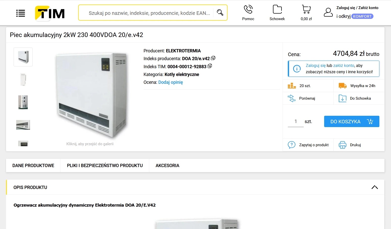
Task: Select the first heater thumbnail image
Action: click(x=23, y=57)
